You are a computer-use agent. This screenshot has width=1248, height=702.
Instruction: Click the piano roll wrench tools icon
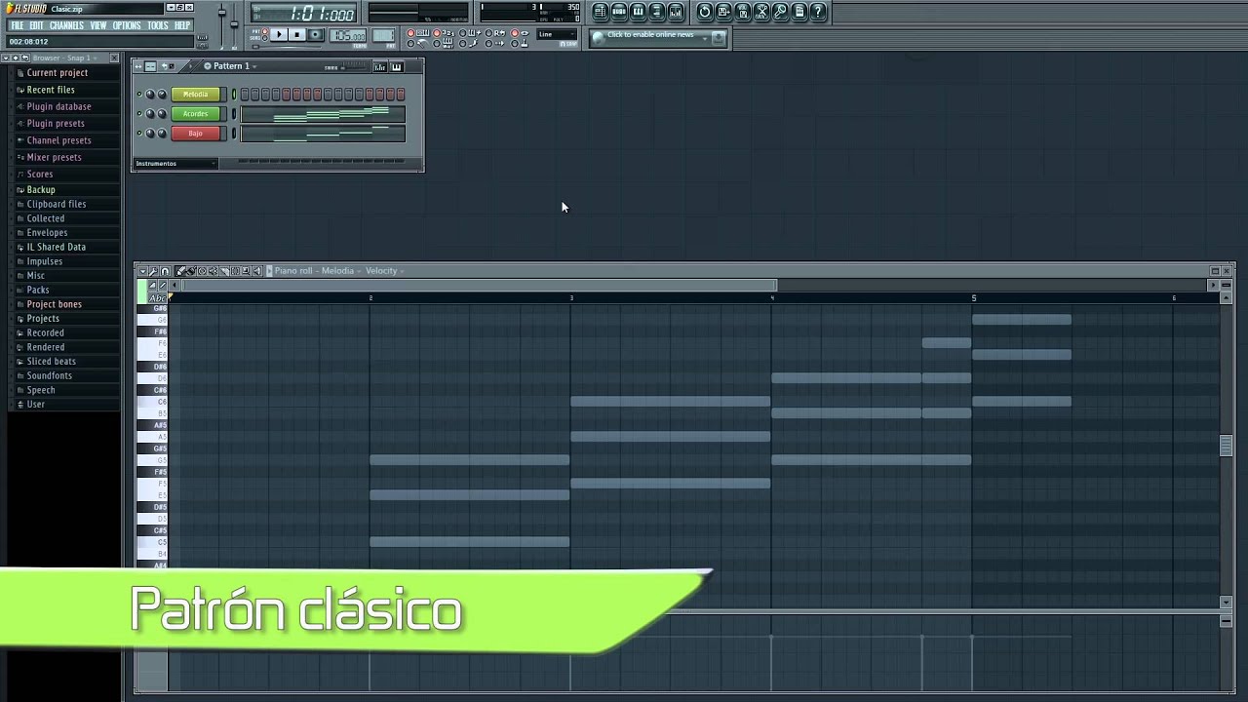pyautogui.click(x=154, y=271)
